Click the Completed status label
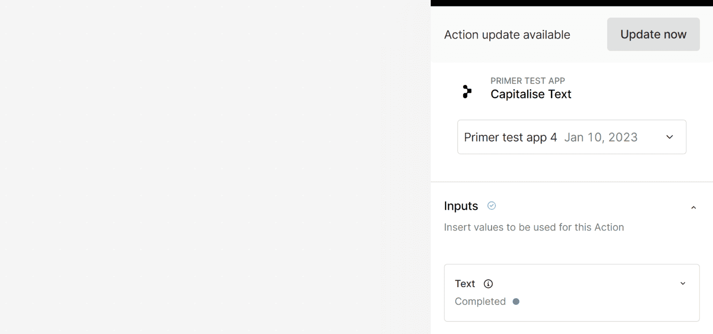713x334 pixels. (x=480, y=302)
